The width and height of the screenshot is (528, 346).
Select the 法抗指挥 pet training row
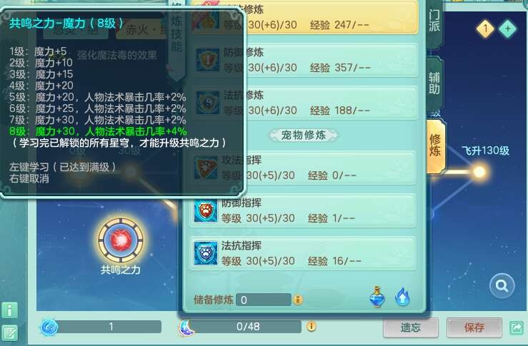(303, 253)
